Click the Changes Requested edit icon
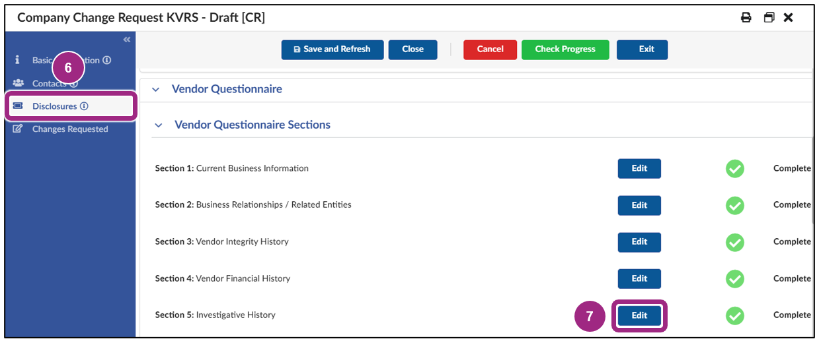 [19, 129]
